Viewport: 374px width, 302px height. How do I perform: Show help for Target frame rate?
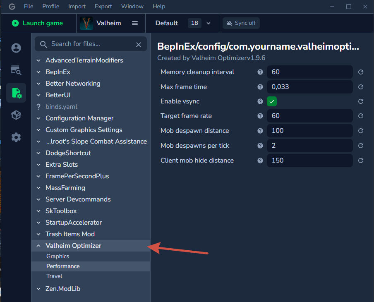pos(260,116)
